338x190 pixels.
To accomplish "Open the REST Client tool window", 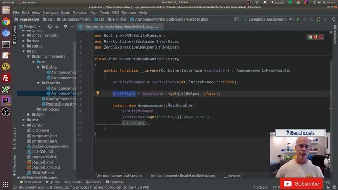I will pyautogui.click(x=31, y=182).
